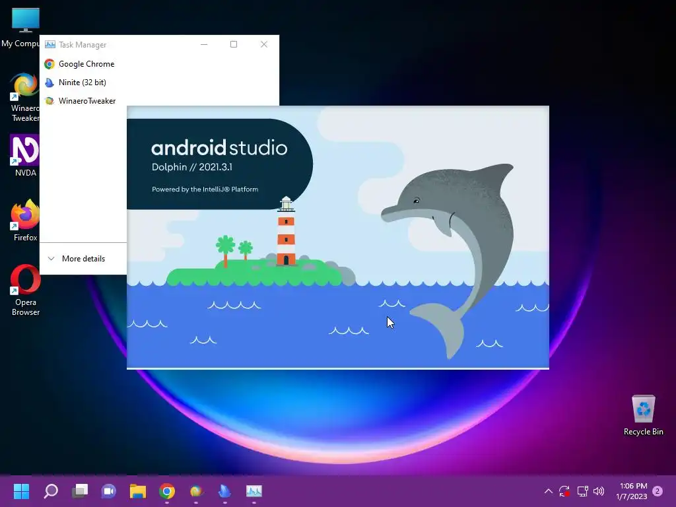This screenshot has width=676, height=507.
Task: Switch to Ninite on the taskbar
Action: click(x=224, y=491)
